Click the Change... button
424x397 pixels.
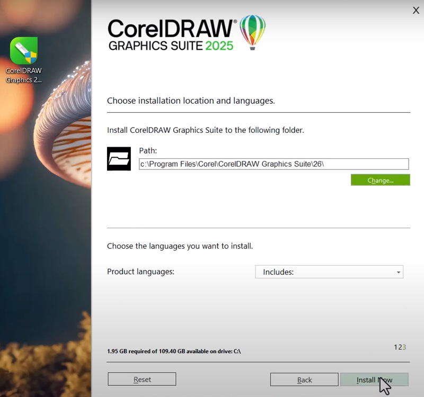coord(380,180)
